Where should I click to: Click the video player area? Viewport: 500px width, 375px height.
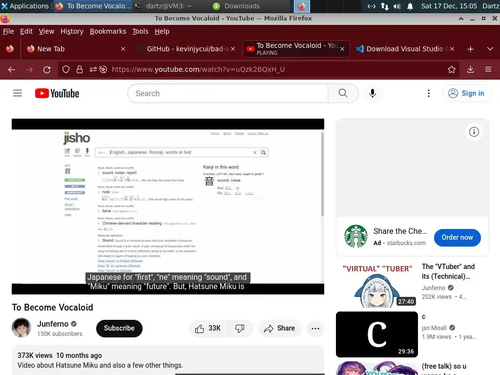tap(168, 207)
